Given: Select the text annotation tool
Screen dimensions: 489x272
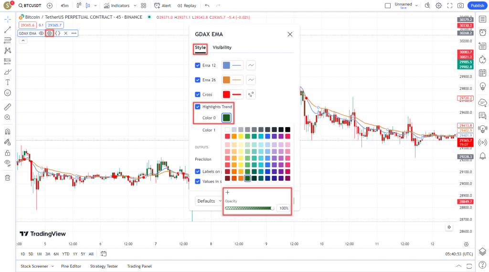Looking at the screenshot, I should pyautogui.click(x=8, y=82).
